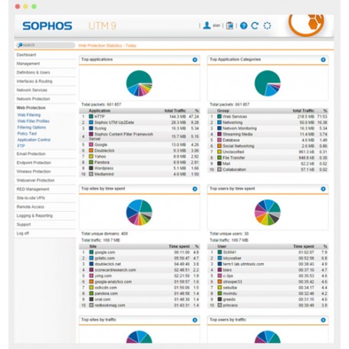
Task: Click the HTTP teal color swatch
Action: pos(91,117)
